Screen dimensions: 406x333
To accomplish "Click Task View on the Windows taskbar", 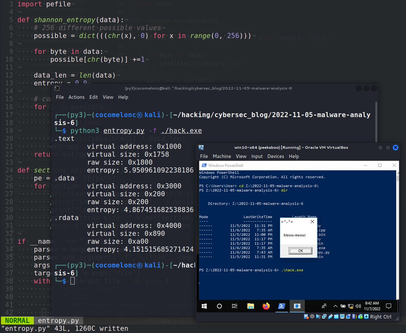I will coord(234,306).
